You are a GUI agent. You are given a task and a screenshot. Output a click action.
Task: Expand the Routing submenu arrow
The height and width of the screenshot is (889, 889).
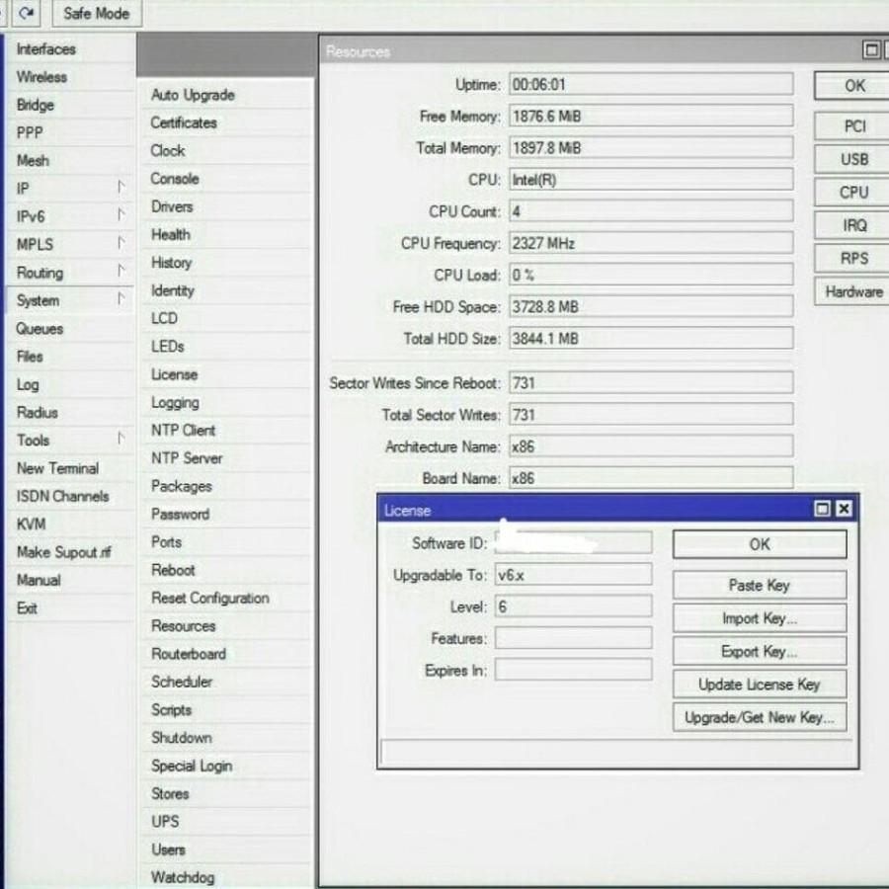tap(121, 271)
